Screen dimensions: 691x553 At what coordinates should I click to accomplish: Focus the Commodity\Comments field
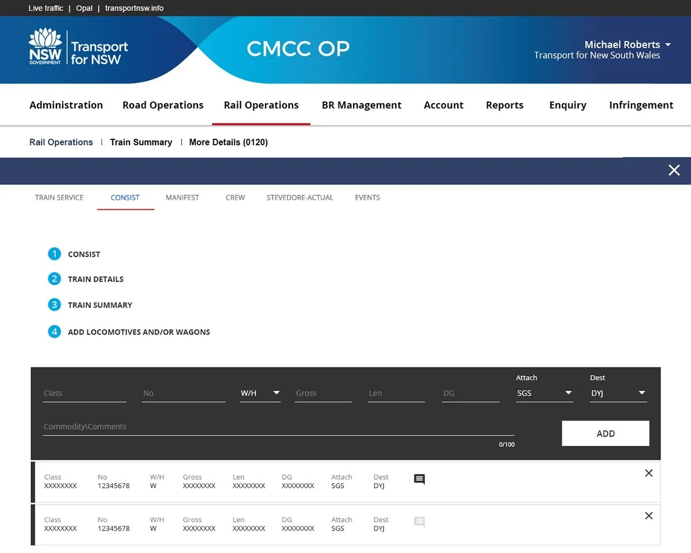pos(279,427)
